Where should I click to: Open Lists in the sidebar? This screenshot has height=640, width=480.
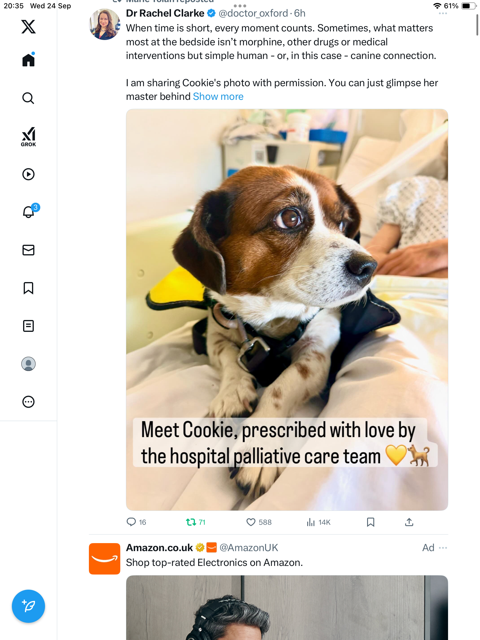coord(28,326)
